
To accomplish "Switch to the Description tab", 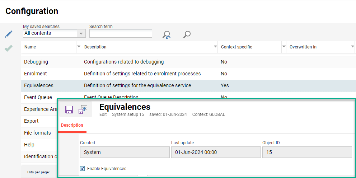I will (x=72, y=125).
